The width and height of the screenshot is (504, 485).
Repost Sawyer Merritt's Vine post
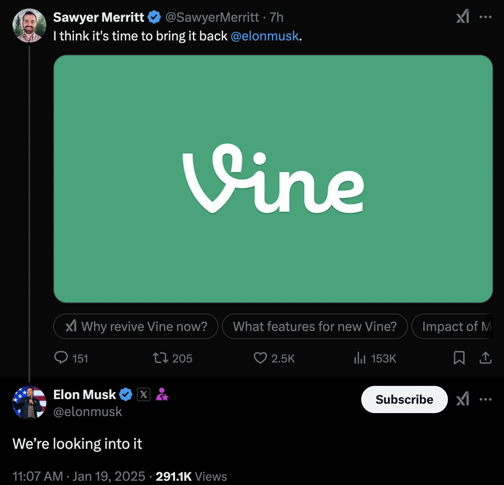point(161,358)
